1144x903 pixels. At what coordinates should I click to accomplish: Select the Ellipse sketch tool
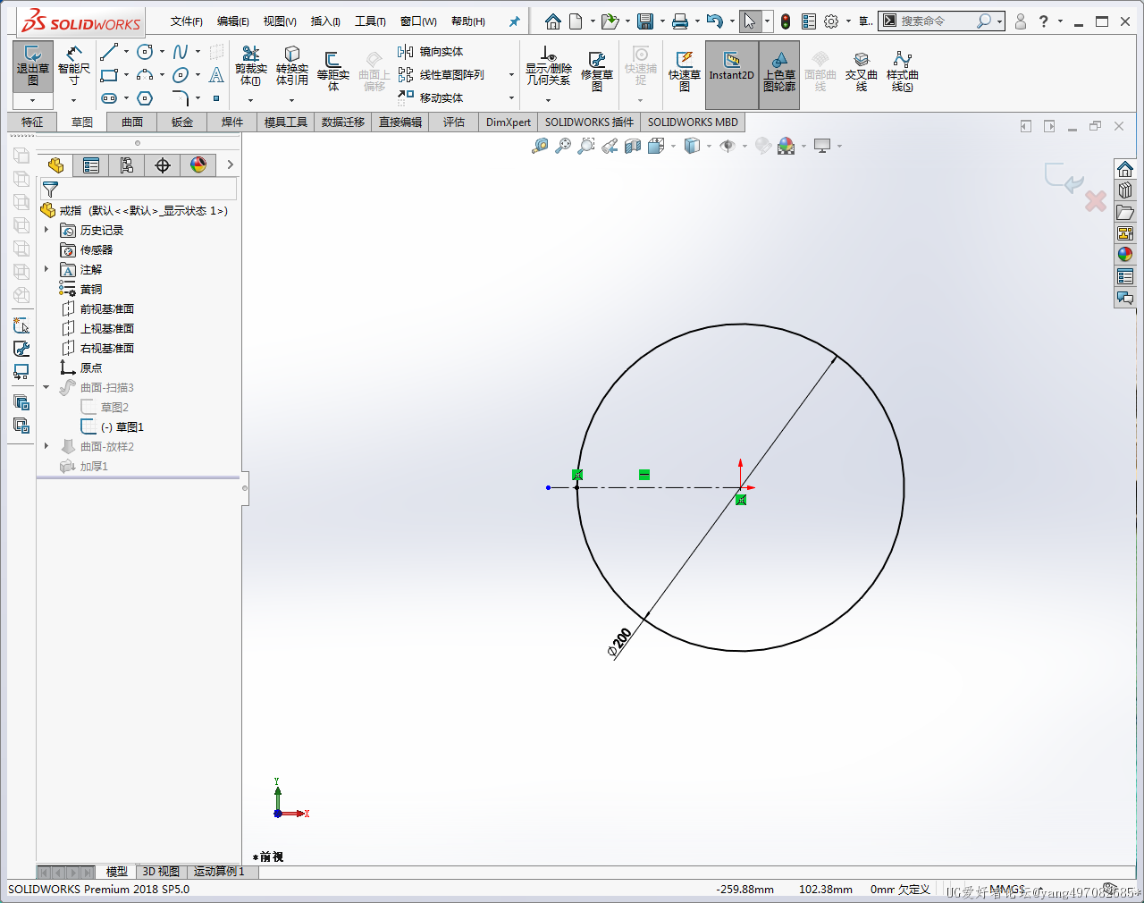[181, 75]
